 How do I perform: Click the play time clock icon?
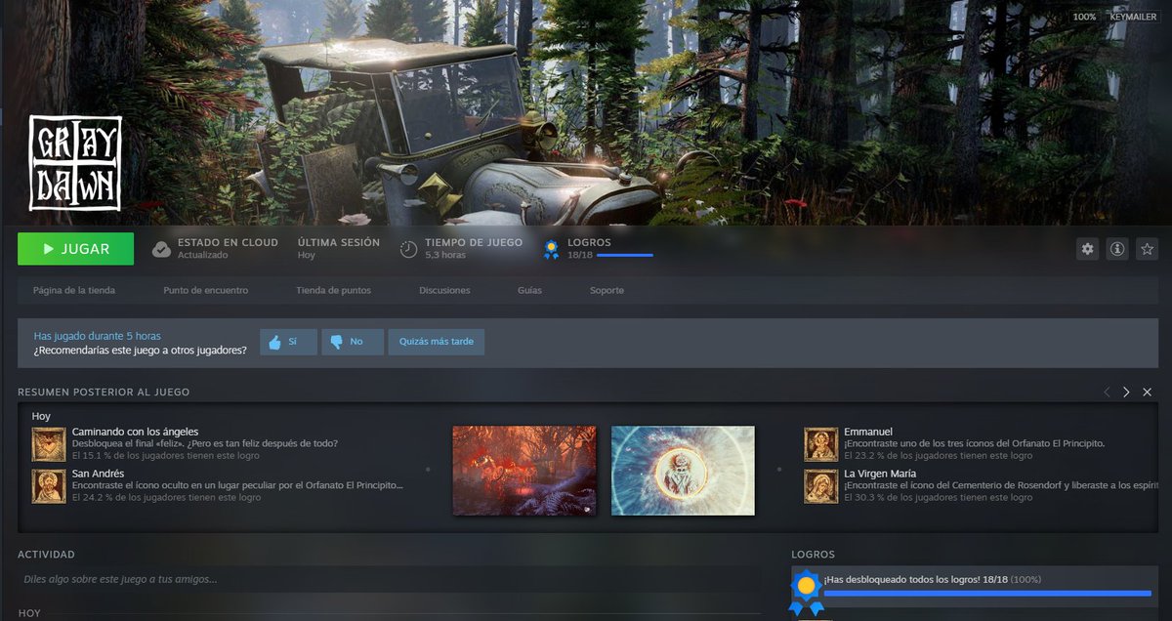[409, 249]
